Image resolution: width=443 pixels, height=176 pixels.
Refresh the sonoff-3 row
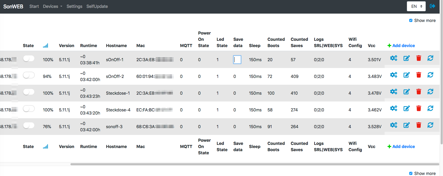point(430,125)
